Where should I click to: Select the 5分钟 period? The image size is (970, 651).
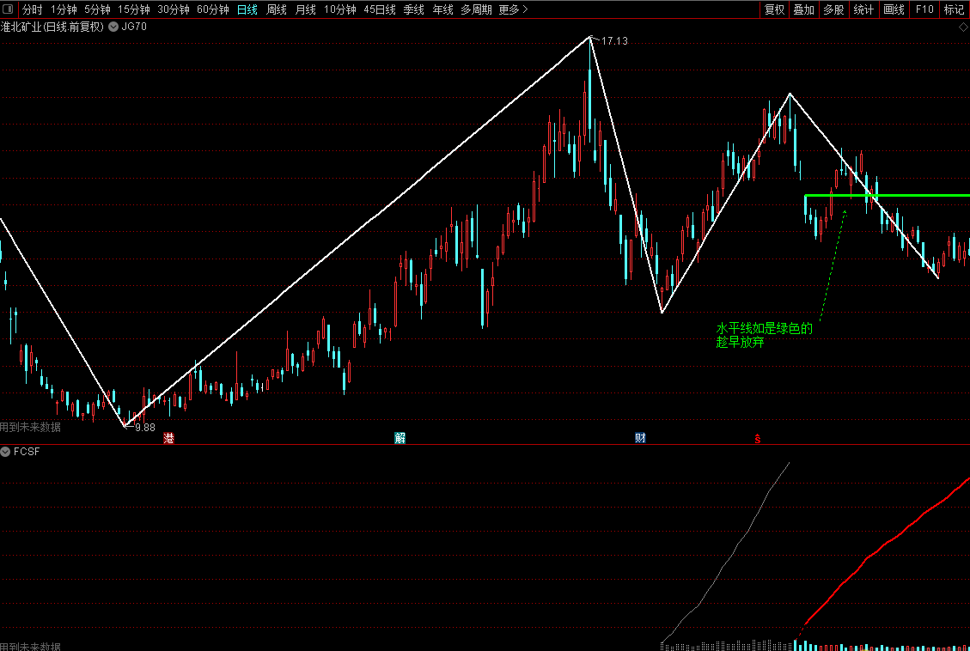[97, 9]
